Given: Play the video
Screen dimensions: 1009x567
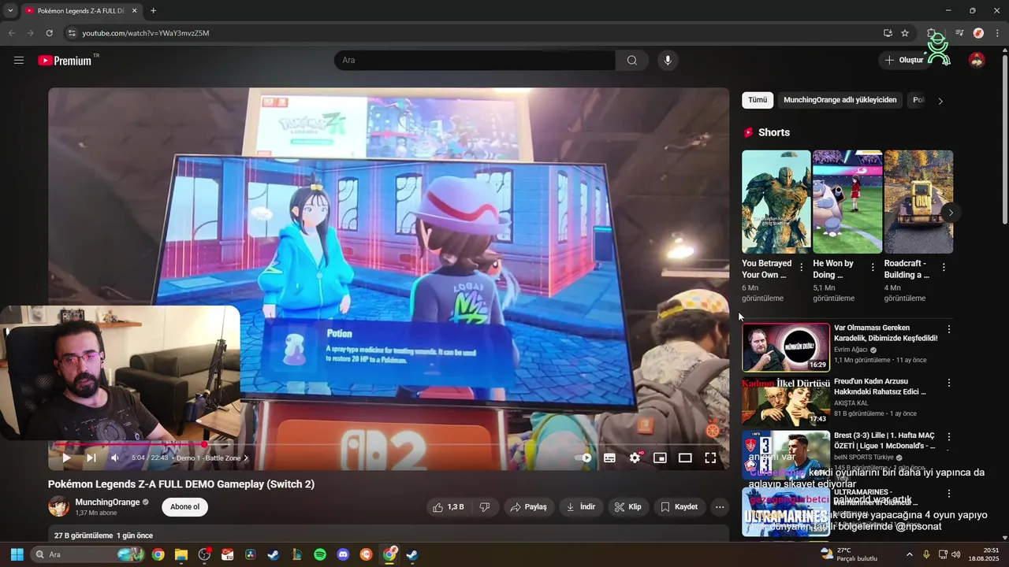Looking at the screenshot, I should click(66, 458).
